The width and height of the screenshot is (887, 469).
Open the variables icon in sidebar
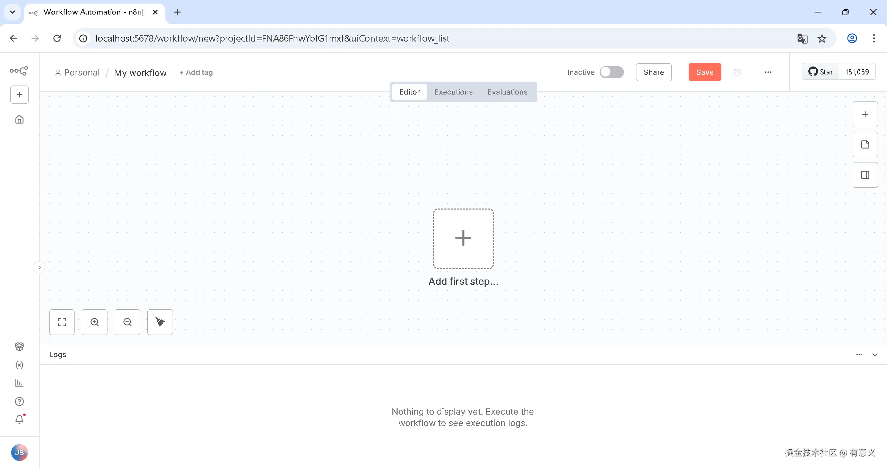point(19,365)
